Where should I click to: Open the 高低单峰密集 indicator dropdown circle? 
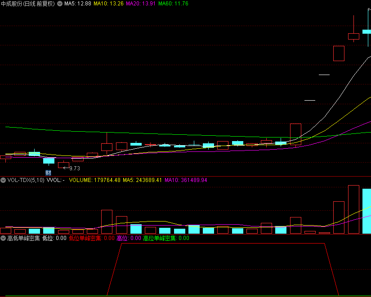coord(3,238)
